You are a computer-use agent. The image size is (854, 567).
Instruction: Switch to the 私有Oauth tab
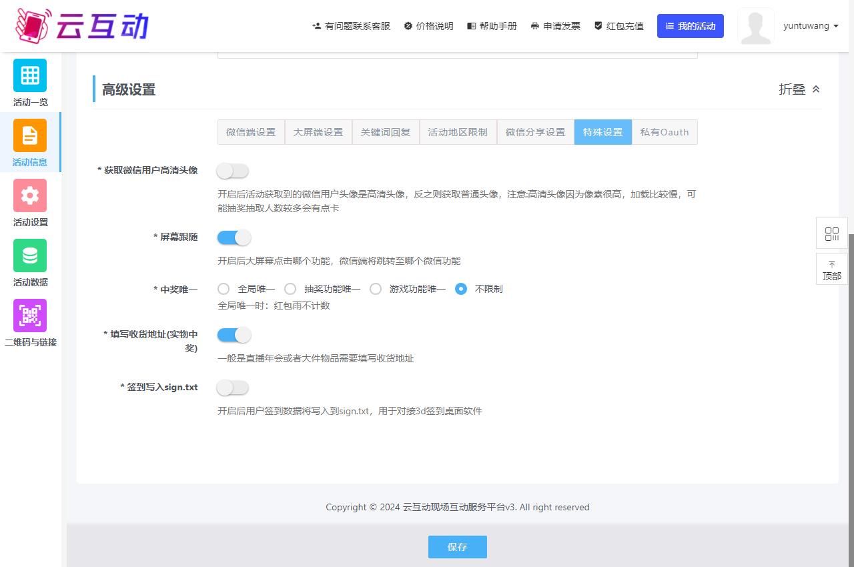tap(665, 132)
